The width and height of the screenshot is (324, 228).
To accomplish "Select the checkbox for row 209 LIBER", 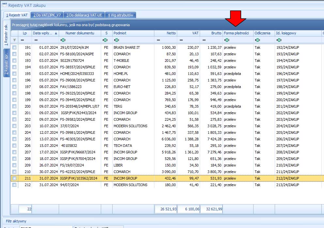I will 14,165.
